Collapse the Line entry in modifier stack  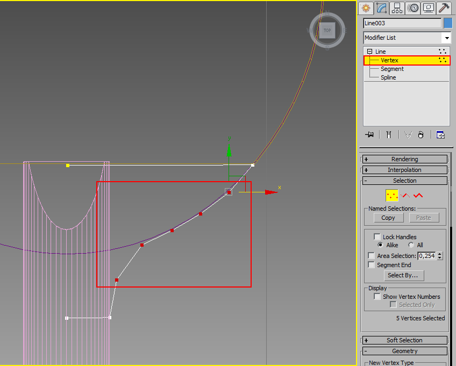coord(369,52)
